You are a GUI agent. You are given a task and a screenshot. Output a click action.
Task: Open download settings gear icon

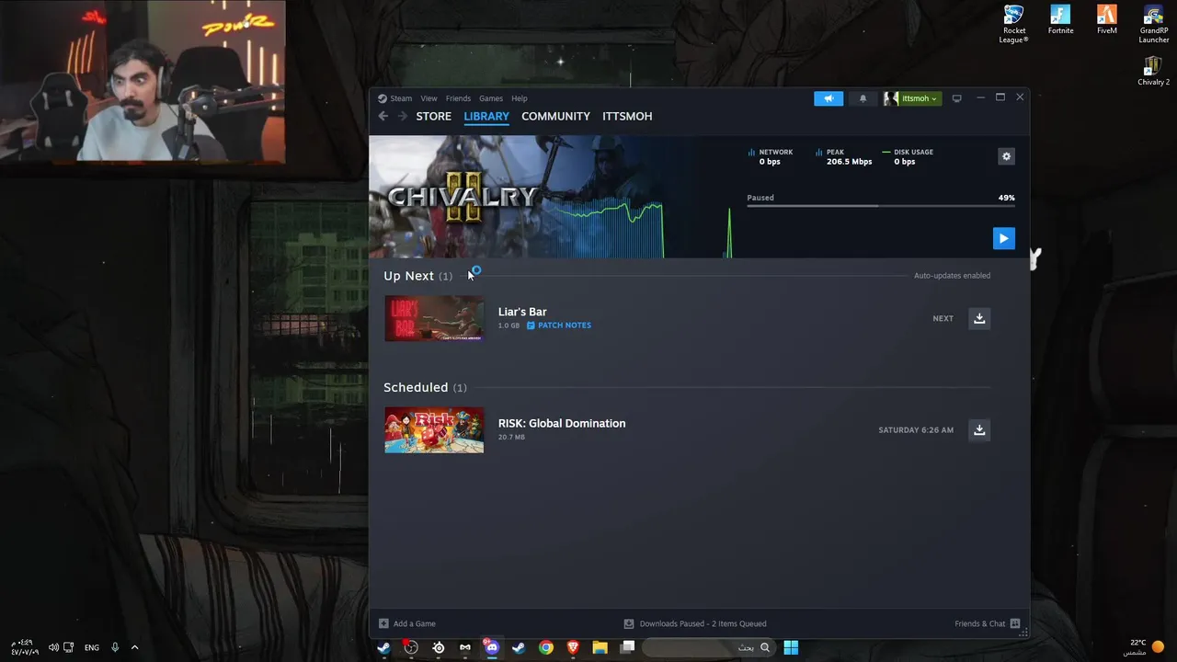1006,156
